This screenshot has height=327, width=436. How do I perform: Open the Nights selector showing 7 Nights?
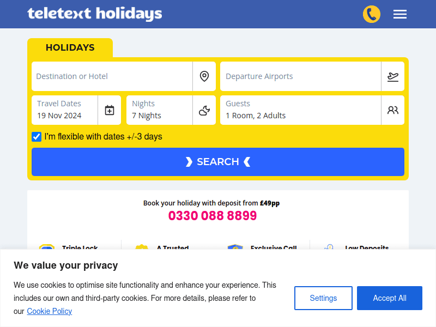158,110
